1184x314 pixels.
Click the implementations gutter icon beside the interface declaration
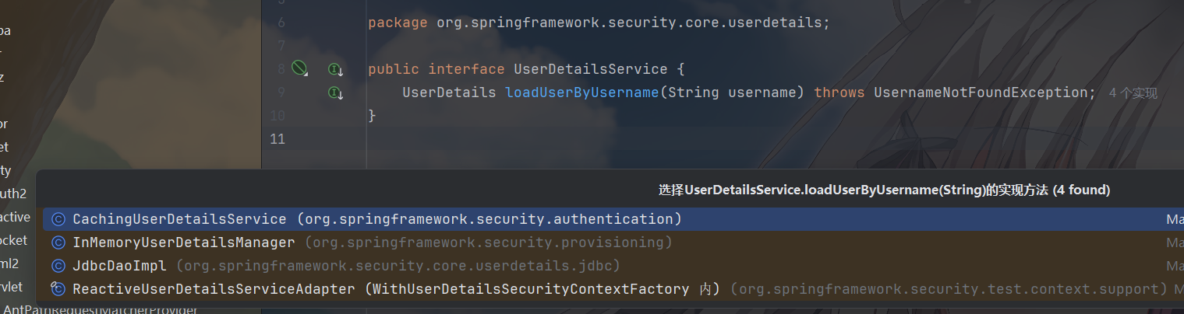point(335,69)
